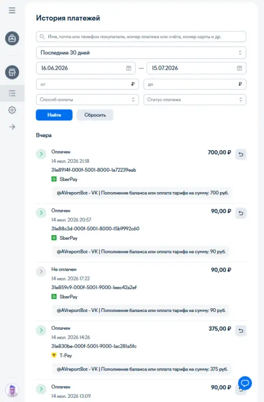The height and width of the screenshot is (402, 264).
Task: Refund the 700,00 ₽ payment
Action: (x=240, y=154)
